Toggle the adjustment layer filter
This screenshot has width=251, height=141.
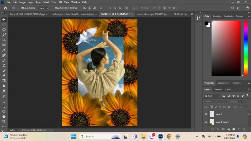click(229, 96)
